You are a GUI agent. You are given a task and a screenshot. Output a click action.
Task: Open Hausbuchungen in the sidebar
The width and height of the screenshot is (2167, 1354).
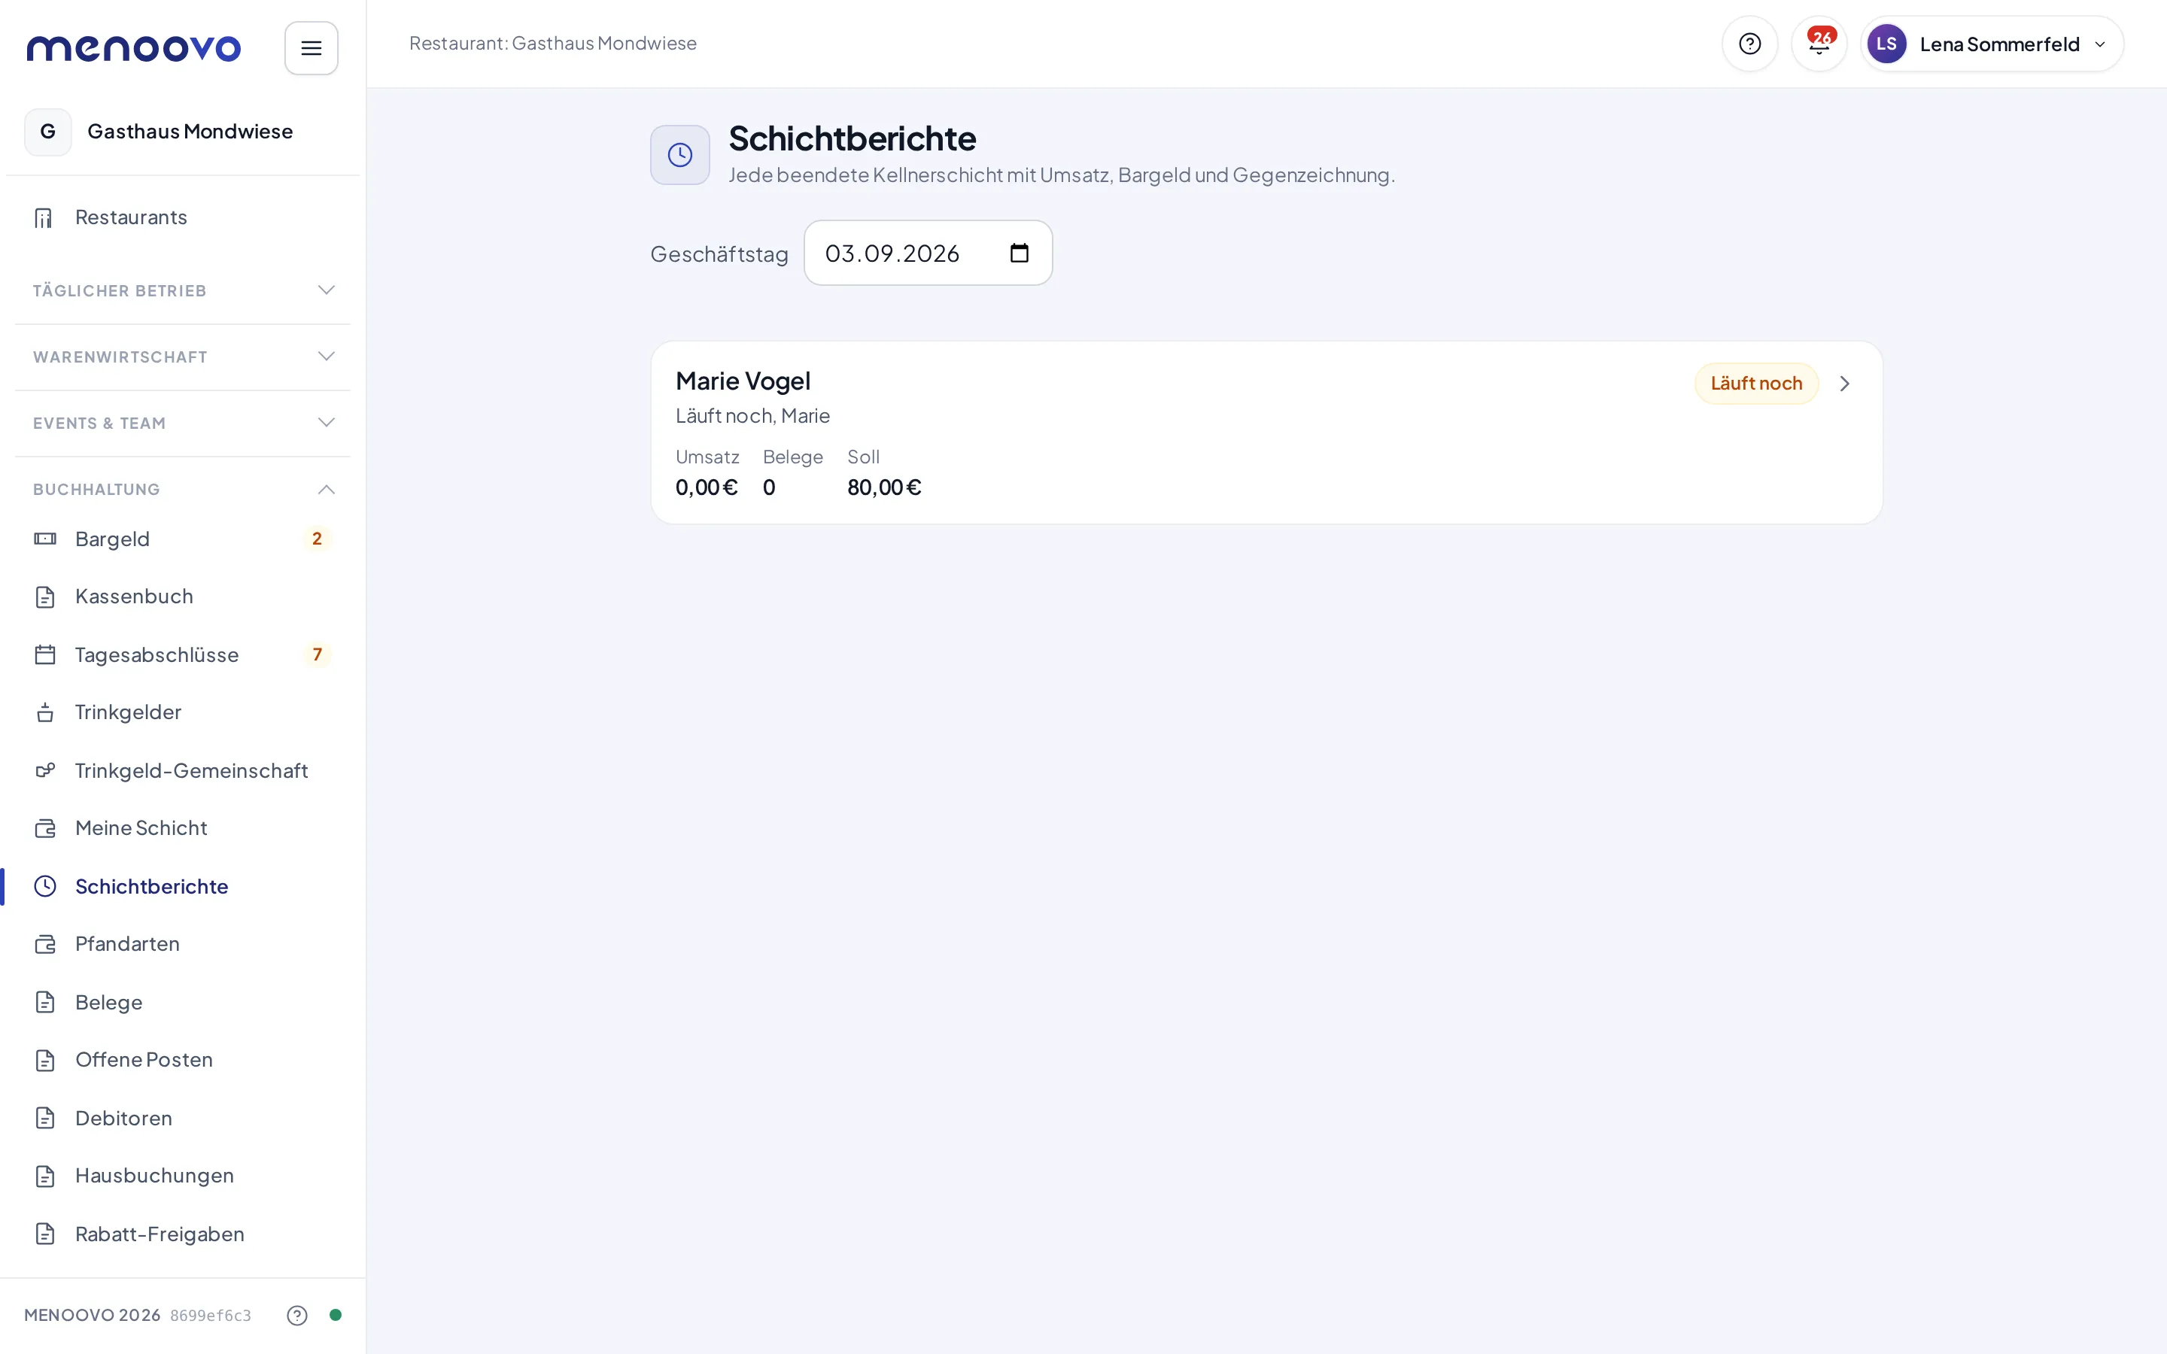click(183, 1176)
